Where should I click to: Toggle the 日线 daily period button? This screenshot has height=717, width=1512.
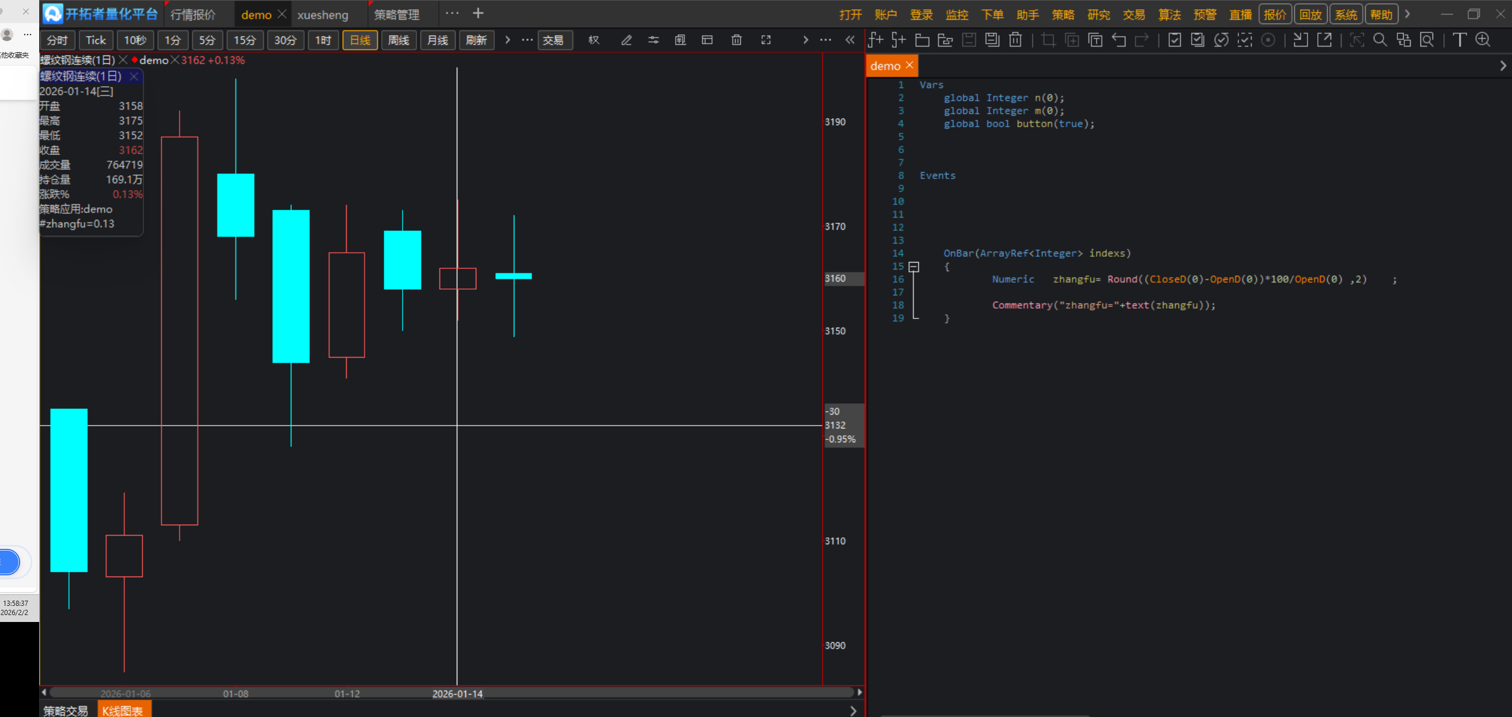click(x=360, y=40)
